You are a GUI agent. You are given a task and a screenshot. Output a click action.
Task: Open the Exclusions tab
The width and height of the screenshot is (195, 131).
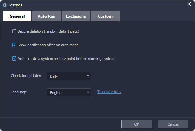76,16
